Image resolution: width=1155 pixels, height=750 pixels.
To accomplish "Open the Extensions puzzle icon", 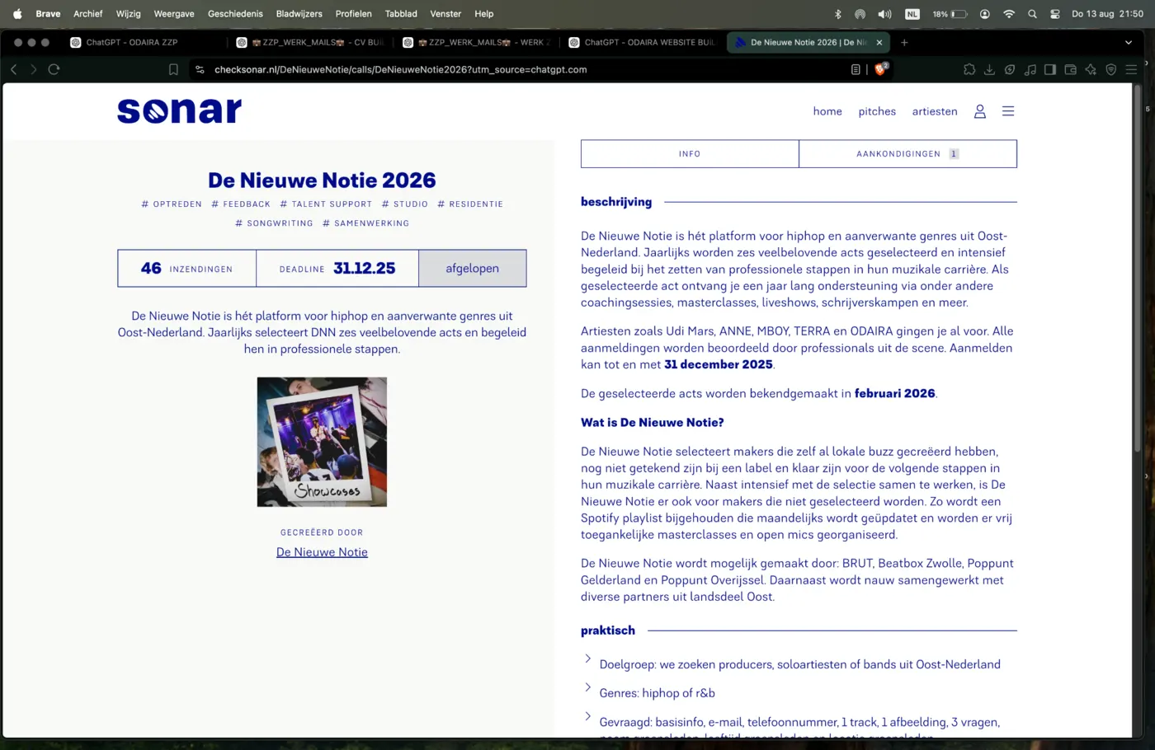I will tap(969, 70).
